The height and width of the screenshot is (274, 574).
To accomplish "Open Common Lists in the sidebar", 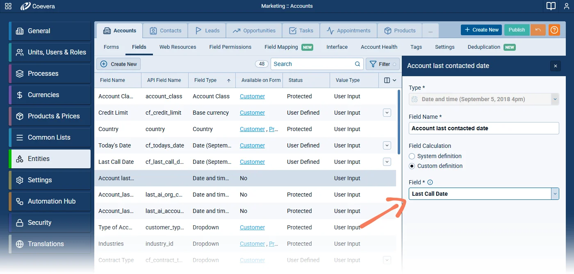I will click(x=50, y=138).
